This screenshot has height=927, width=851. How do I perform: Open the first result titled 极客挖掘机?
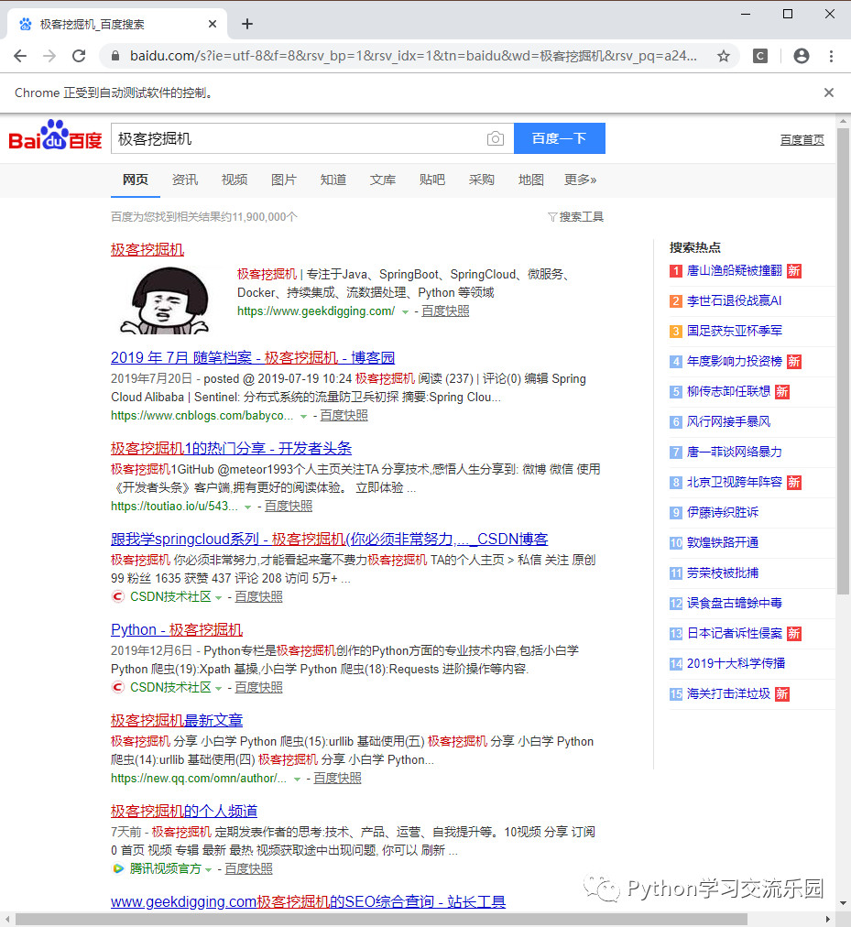[x=147, y=249]
